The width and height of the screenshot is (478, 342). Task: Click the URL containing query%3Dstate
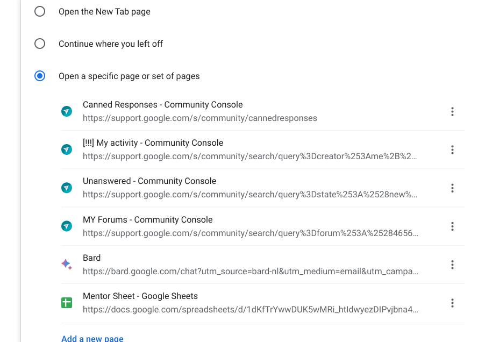250,195
